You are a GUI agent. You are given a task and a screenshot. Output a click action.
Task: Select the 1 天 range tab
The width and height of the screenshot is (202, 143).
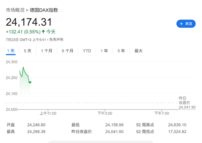coord(11,51)
